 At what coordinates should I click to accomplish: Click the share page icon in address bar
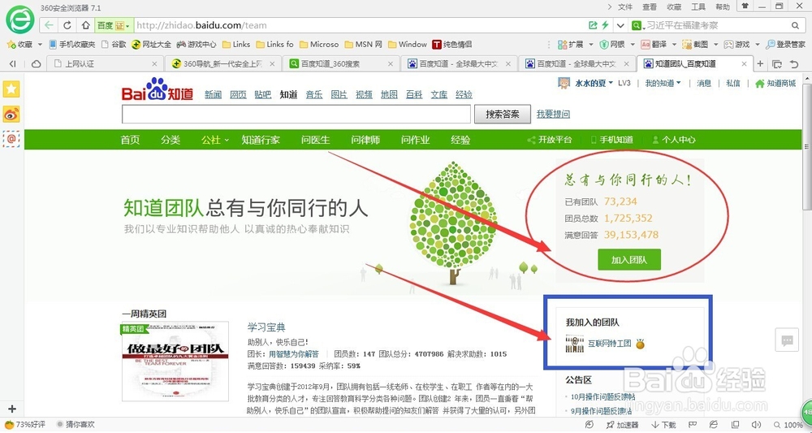(x=593, y=25)
